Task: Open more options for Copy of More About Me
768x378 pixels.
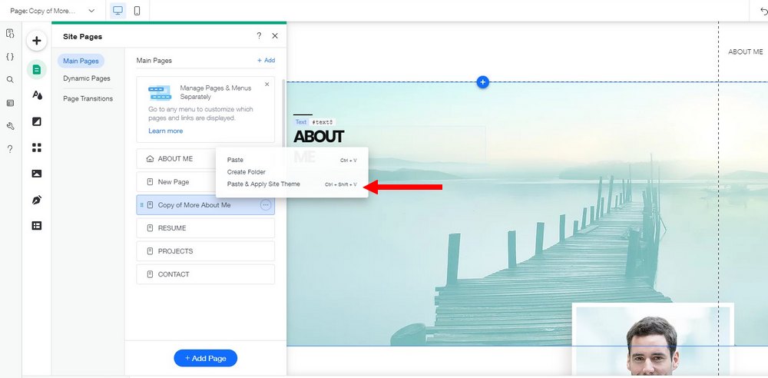Action: coord(266,205)
